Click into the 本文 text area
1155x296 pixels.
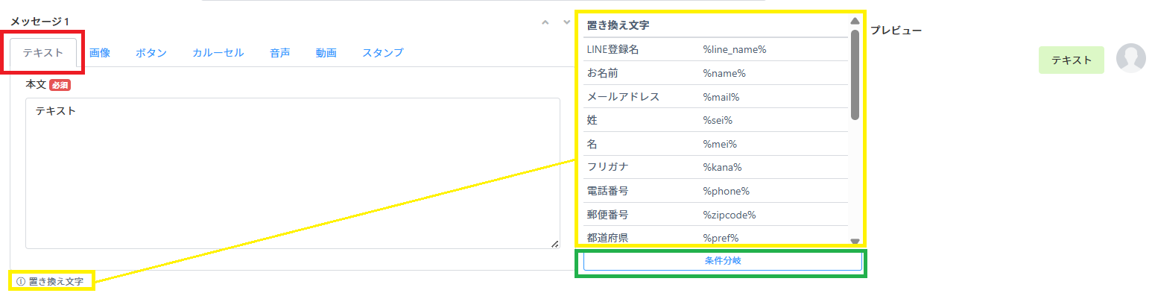tap(293, 173)
